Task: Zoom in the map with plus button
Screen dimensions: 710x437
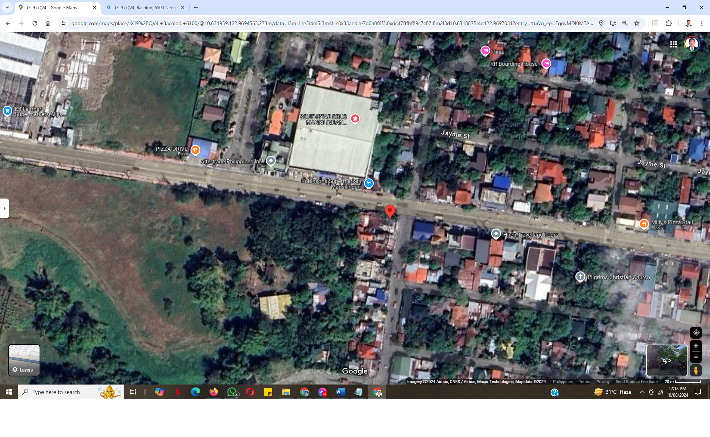Action: [696, 346]
